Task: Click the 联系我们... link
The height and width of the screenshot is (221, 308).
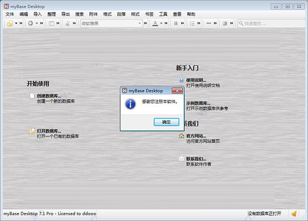Action: [x=196, y=159]
